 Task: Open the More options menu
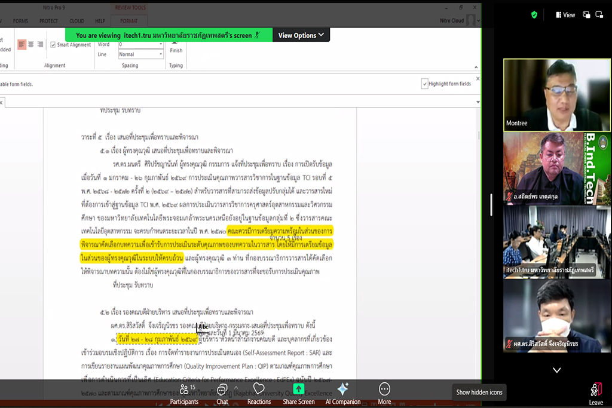tap(384, 394)
